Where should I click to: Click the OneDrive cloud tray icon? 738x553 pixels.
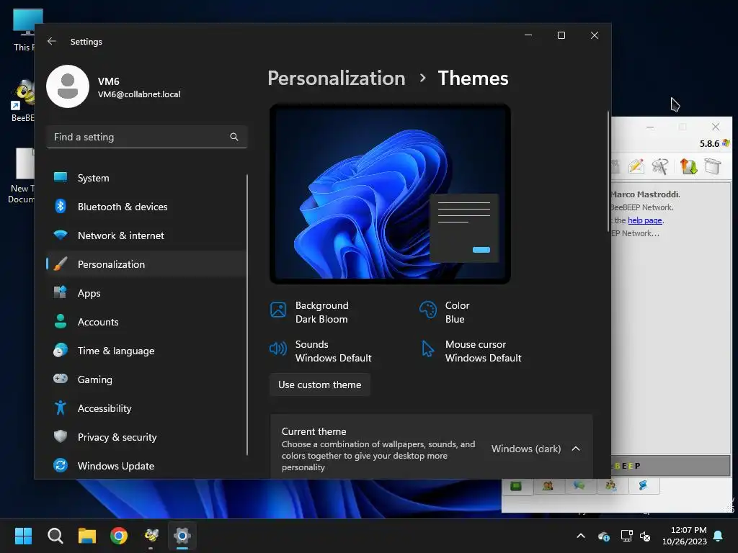tap(603, 536)
